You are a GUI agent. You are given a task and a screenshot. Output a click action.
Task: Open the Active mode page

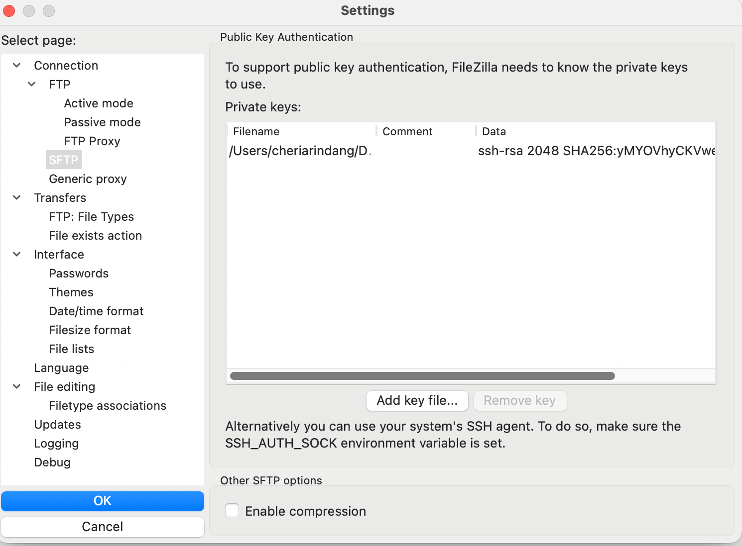pyautogui.click(x=99, y=103)
